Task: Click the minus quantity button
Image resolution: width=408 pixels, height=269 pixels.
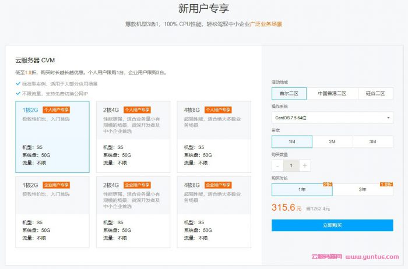Action: point(277,165)
